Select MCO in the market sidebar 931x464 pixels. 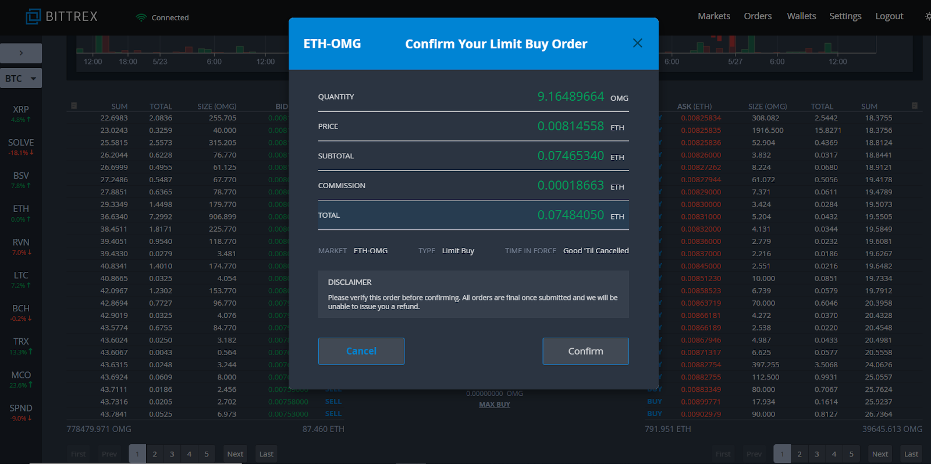pyautogui.click(x=21, y=379)
